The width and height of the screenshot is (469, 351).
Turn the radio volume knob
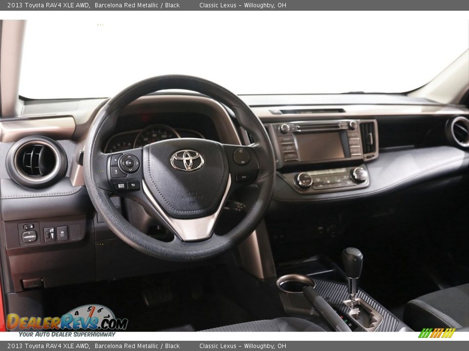click(x=284, y=128)
